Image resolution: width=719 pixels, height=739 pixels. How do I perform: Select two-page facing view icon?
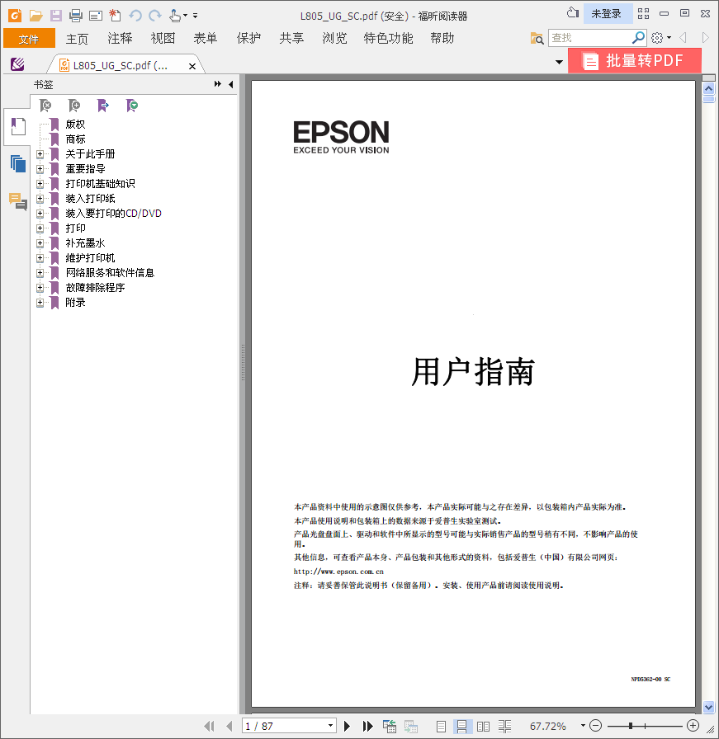(483, 727)
